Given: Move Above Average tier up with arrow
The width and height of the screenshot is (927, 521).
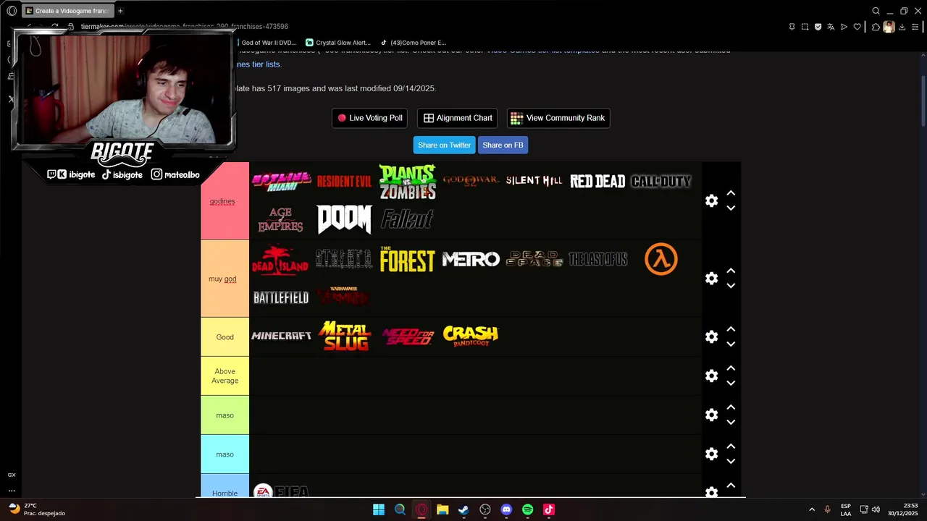Looking at the screenshot, I should point(731,368).
